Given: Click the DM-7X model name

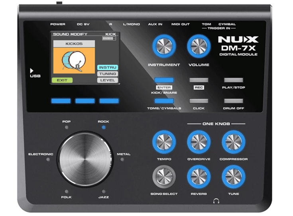Looking at the screenshot, I should [238, 48].
